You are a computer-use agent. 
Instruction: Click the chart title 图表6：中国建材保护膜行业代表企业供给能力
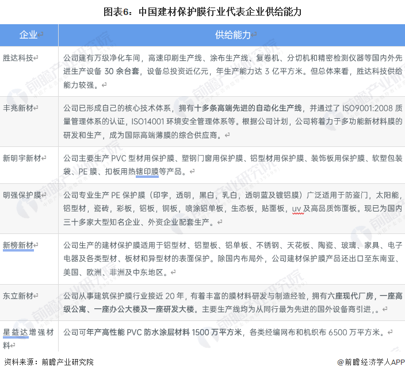pos(202,12)
